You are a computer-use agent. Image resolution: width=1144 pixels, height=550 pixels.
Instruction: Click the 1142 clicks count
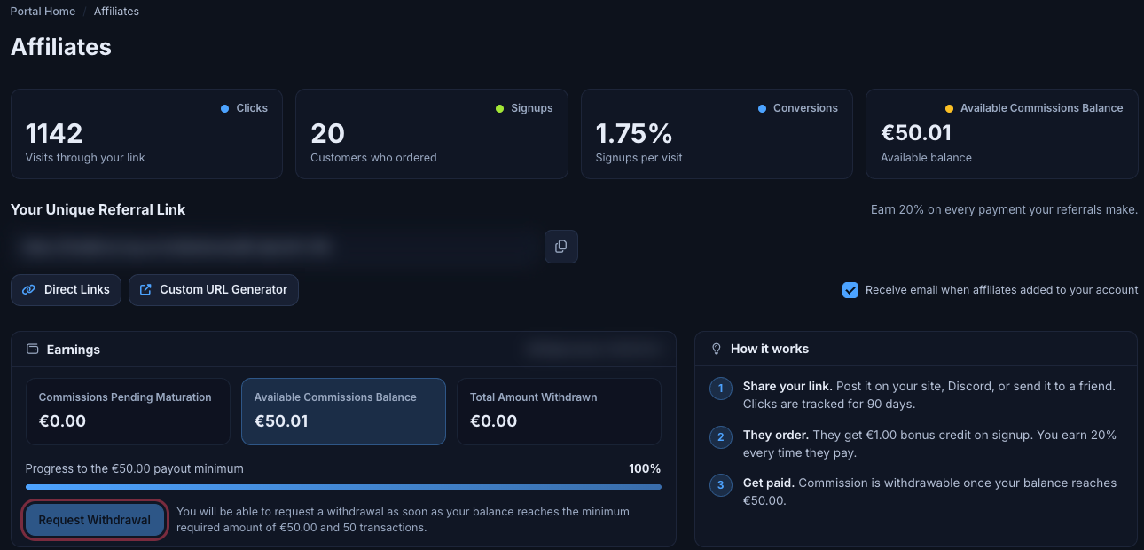tap(54, 134)
